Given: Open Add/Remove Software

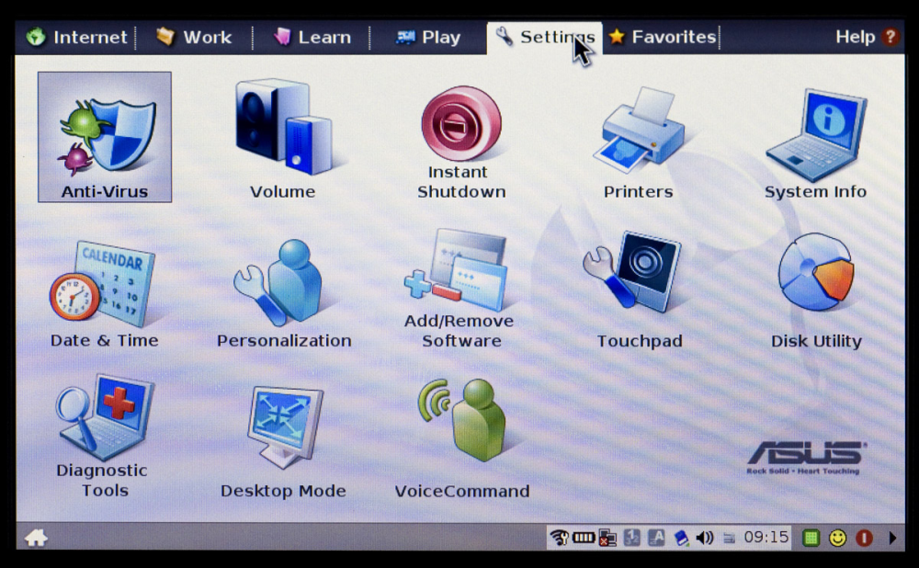Looking at the screenshot, I should pyautogui.click(x=459, y=289).
